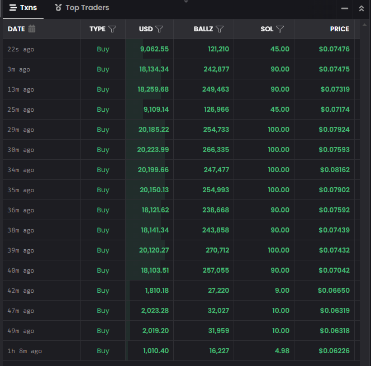Click USD value 18,103.51
Viewport: 371px width, 366px height.
[155, 270]
